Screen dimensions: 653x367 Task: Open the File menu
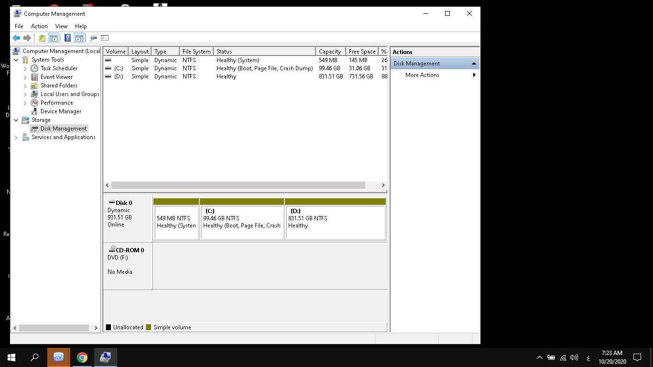pos(19,26)
